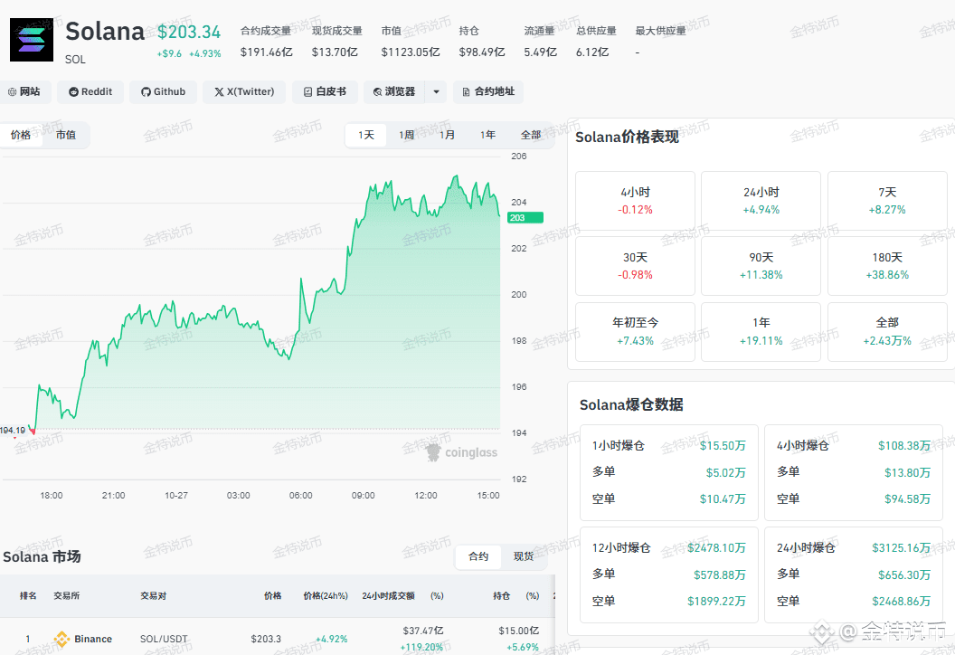
Task: Sort market table by 排名 column
Action: point(28,596)
